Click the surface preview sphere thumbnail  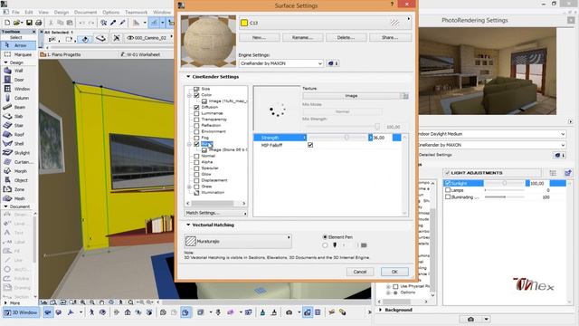208,41
